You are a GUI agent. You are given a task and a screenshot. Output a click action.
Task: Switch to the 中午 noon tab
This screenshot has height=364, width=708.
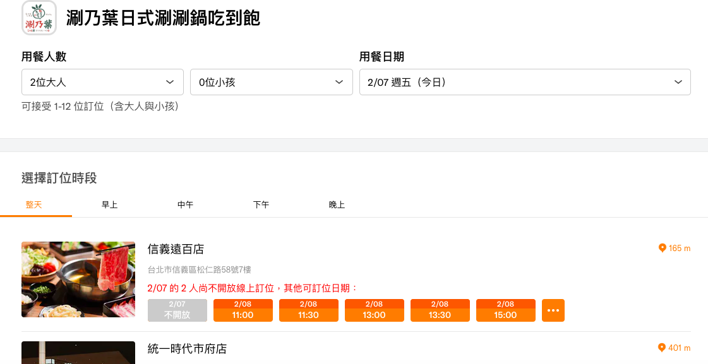click(186, 205)
